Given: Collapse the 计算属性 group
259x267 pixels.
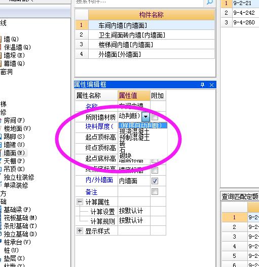Looking at the screenshot, I should [80, 202].
